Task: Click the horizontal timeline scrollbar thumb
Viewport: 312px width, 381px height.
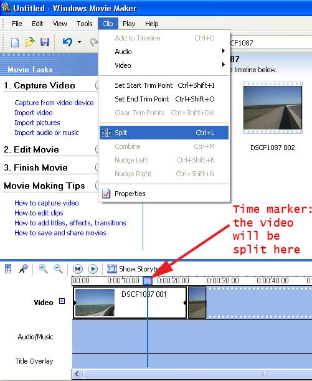Action: pos(197,374)
